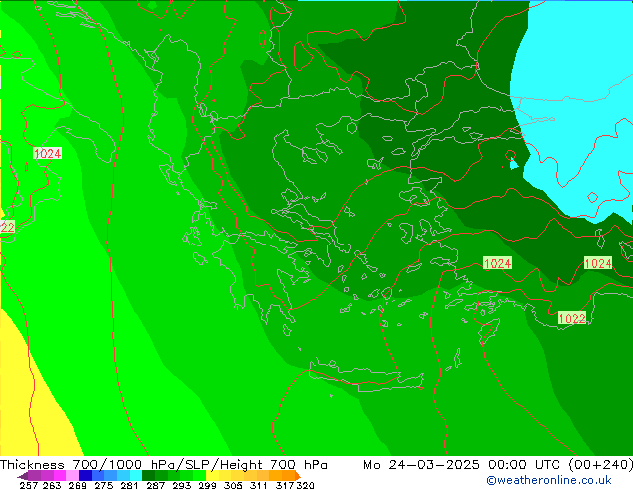Screen dimensions: 633x489
Task: Select the bright green swatch before 299
Action: [199, 476]
